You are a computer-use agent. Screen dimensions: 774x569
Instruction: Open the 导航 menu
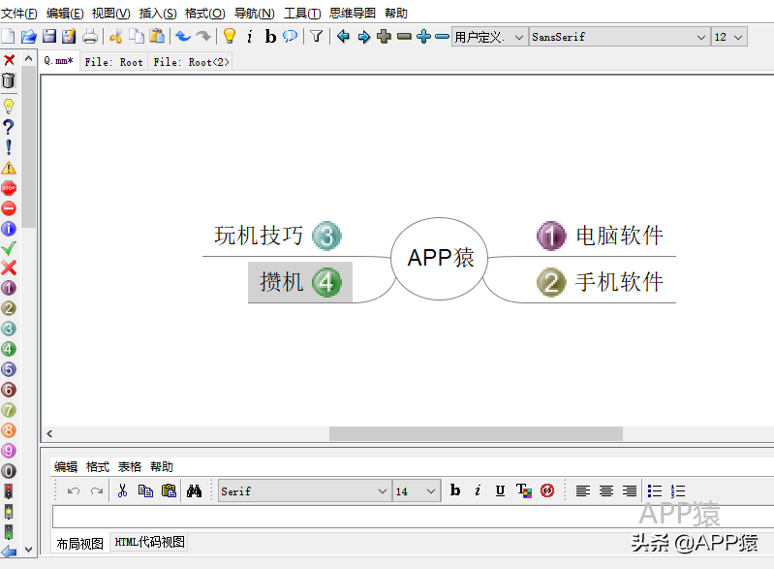click(254, 14)
